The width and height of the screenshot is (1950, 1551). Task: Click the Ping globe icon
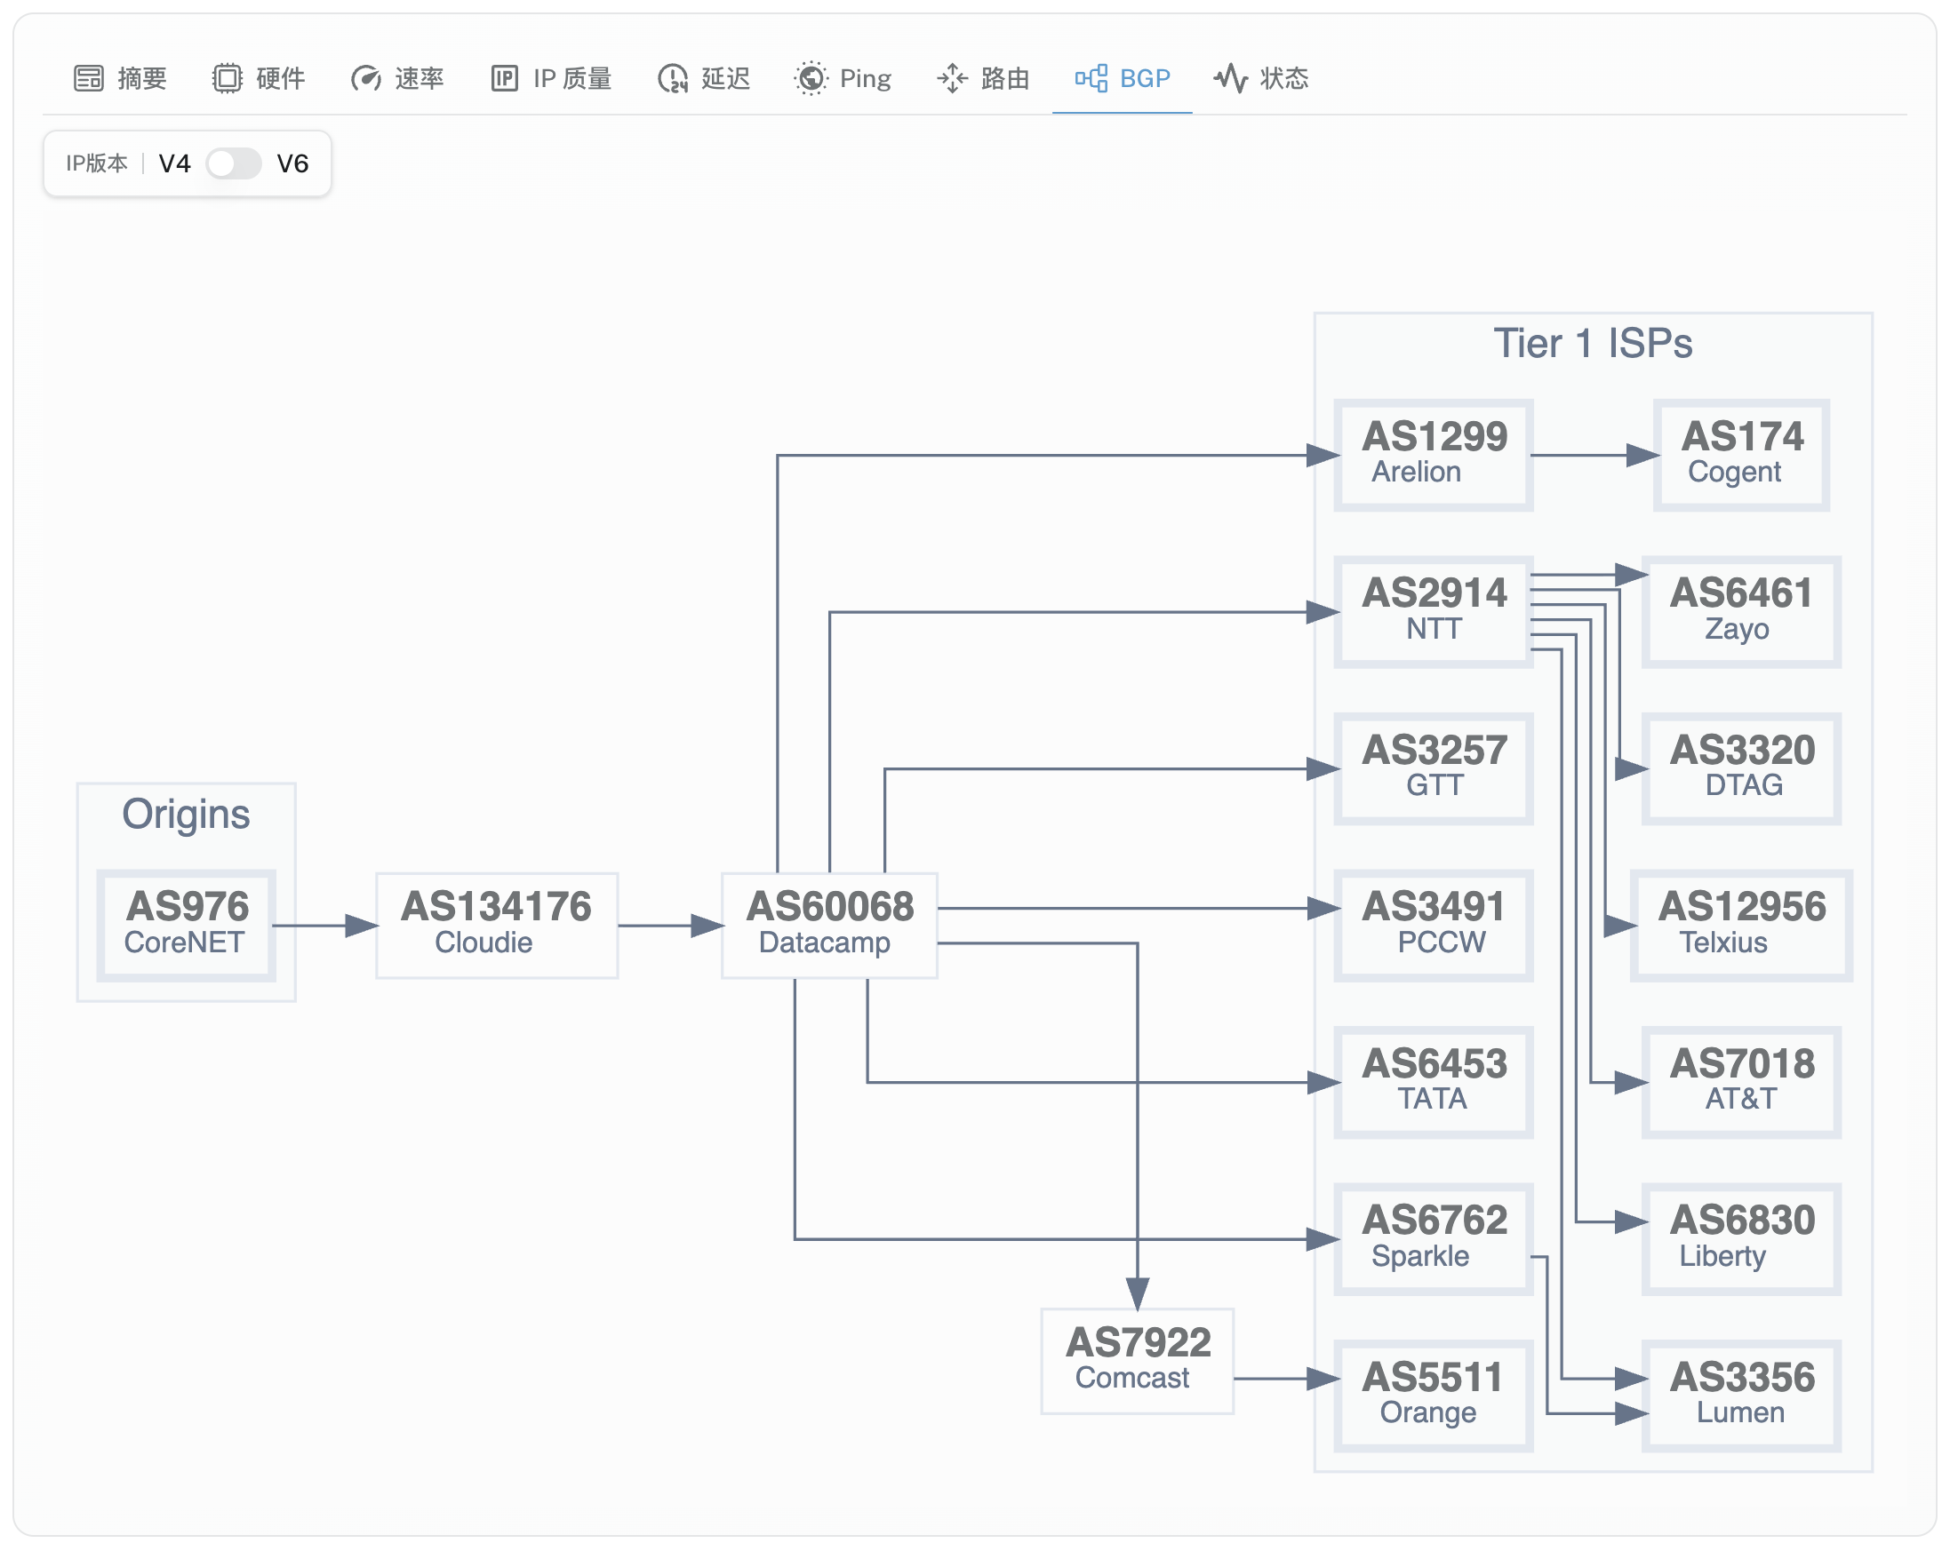coord(811,79)
